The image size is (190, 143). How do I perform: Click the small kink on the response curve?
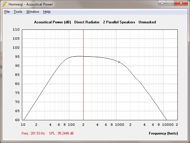(x=119, y=62)
